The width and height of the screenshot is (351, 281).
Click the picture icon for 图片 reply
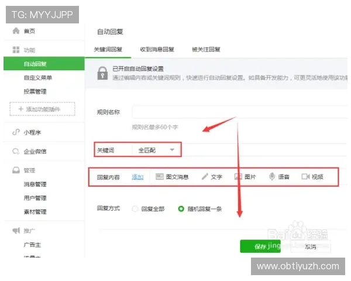(238, 177)
